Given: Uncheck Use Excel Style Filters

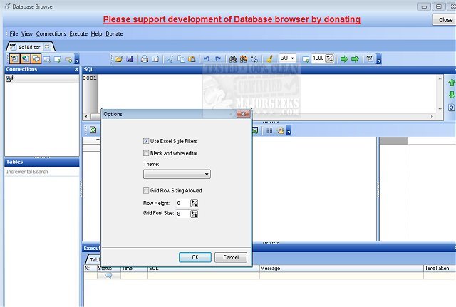Looking at the screenshot, I should (146, 141).
